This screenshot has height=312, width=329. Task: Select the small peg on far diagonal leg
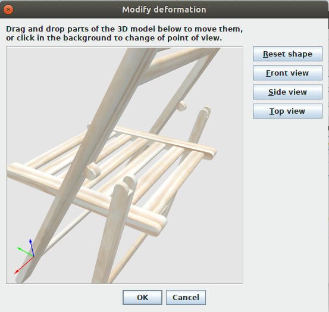[181, 106]
